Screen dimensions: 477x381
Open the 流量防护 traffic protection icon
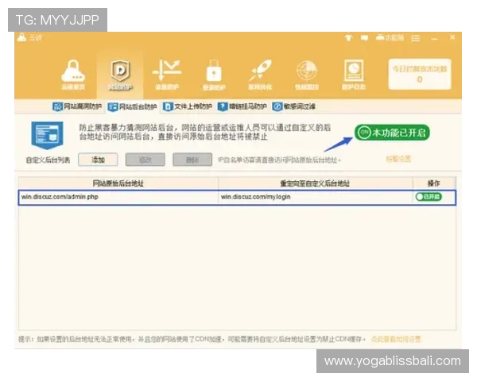(167, 75)
